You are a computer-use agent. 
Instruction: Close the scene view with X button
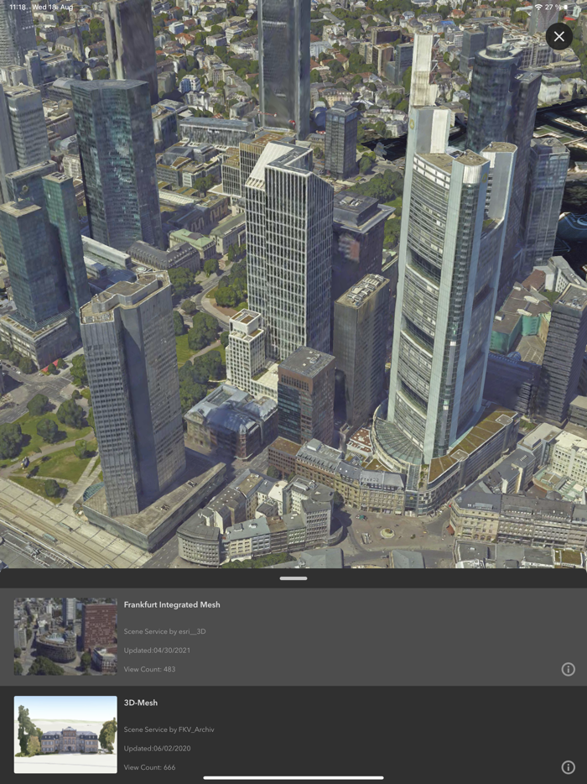[x=559, y=36]
